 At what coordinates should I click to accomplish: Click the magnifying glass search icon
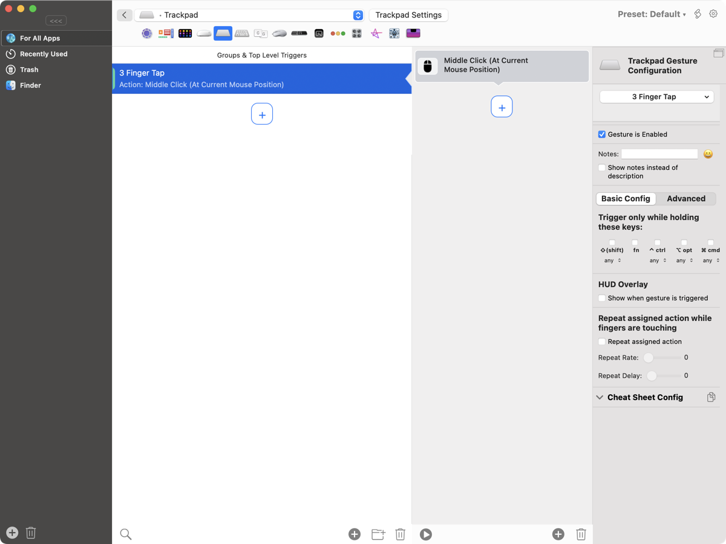point(125,534)
